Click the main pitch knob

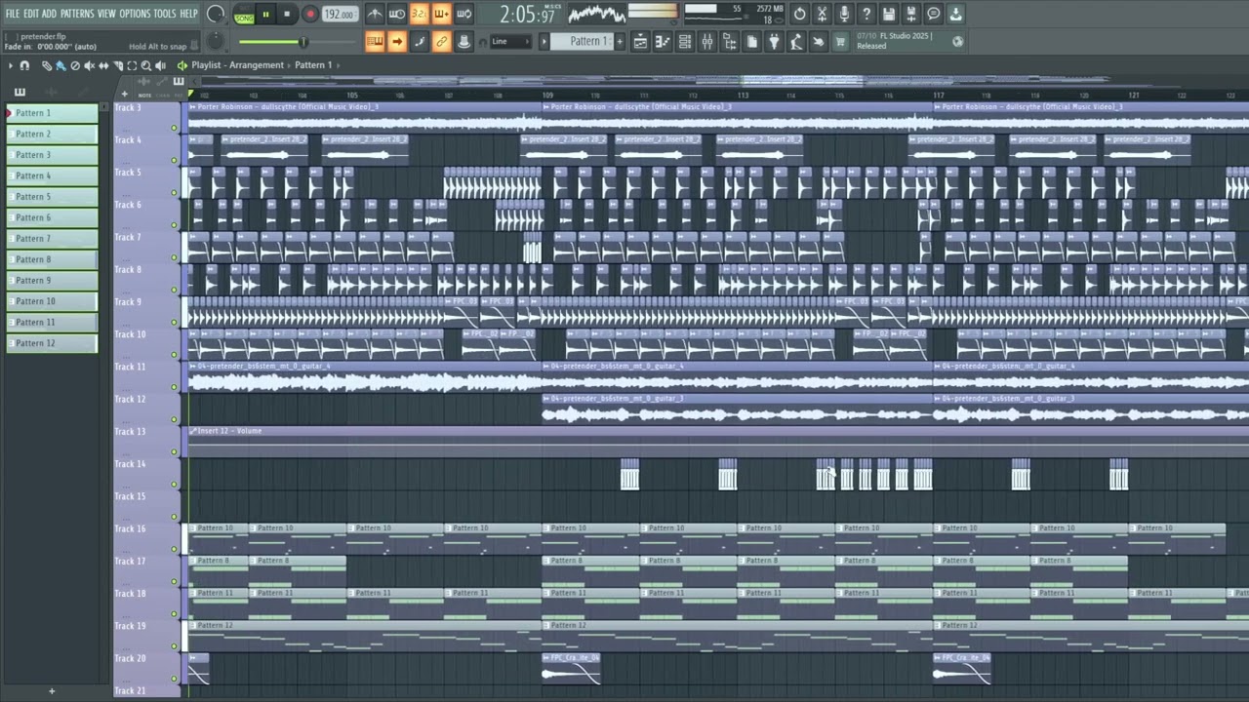[x=215, y=41]
